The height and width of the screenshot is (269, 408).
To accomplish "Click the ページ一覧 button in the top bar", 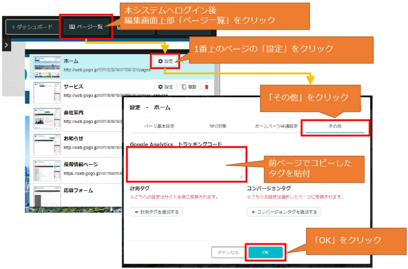I will click(86, 27).
